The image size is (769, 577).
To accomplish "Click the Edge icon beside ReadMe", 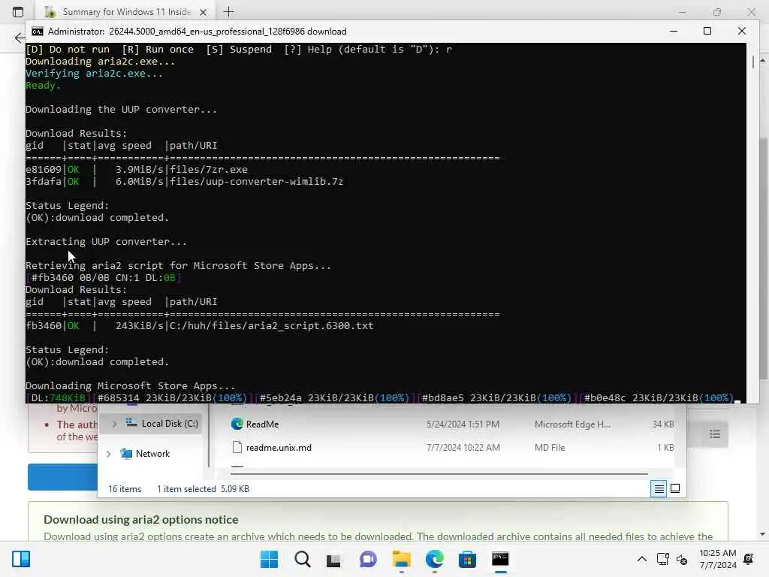I will (237, 424).
